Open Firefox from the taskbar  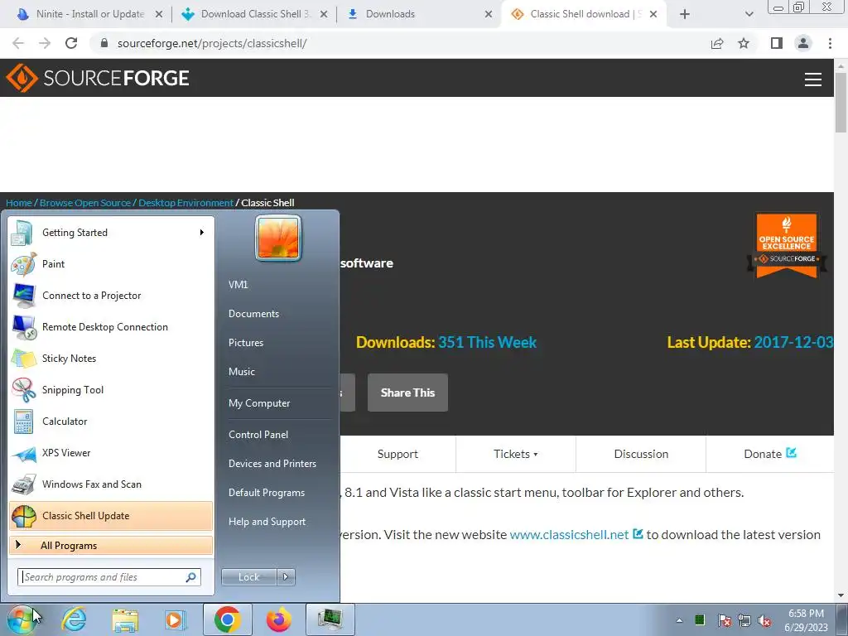tap(278, 619)
